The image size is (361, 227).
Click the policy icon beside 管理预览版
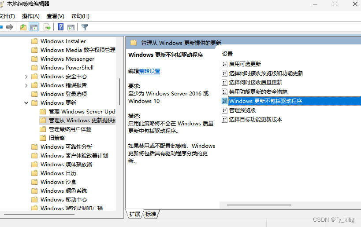pyautogui.click(x=224, y=110)
